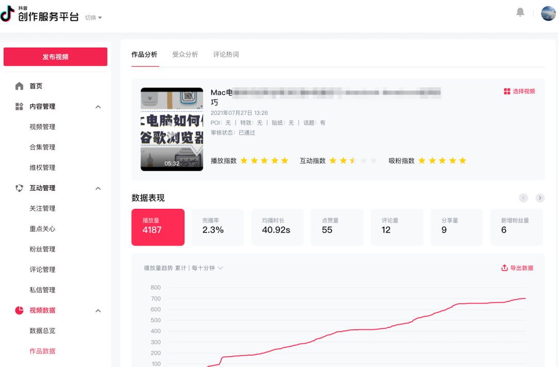
Task: Click the 内容管理 grid icon
Action: tap(19, 106)
